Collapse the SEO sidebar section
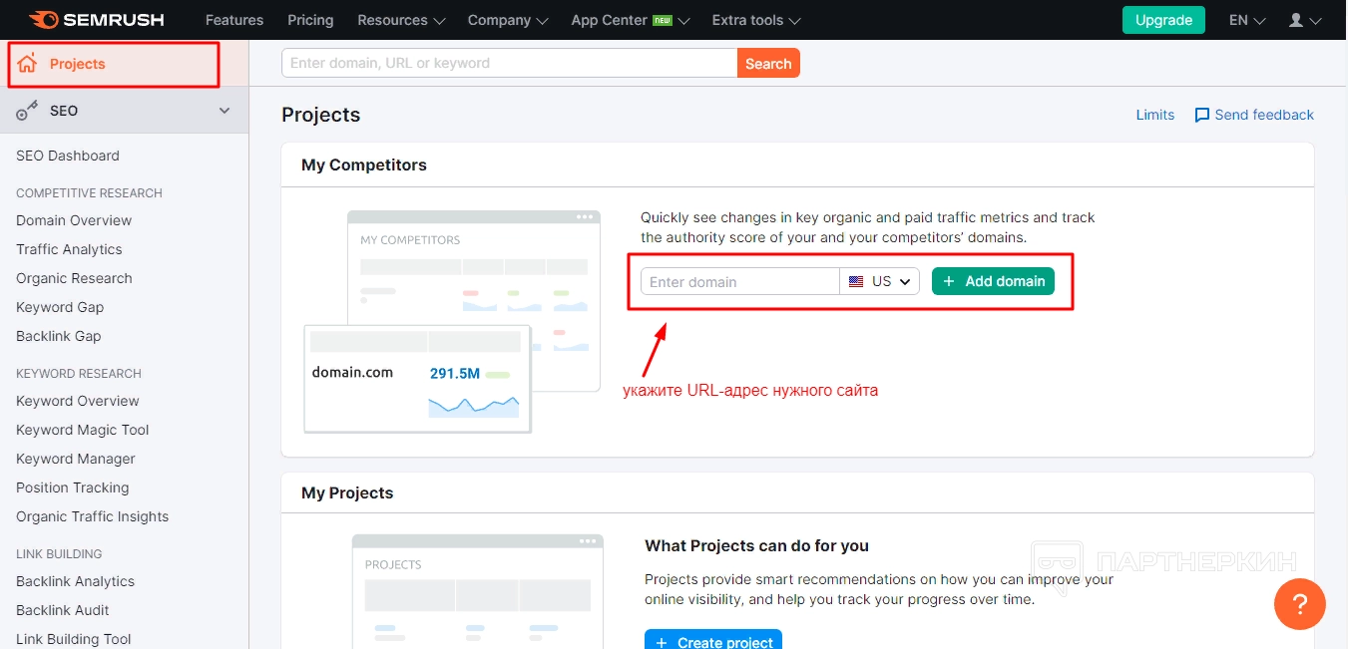Screen dimensions: 1348x649 (x=225, y=111)
